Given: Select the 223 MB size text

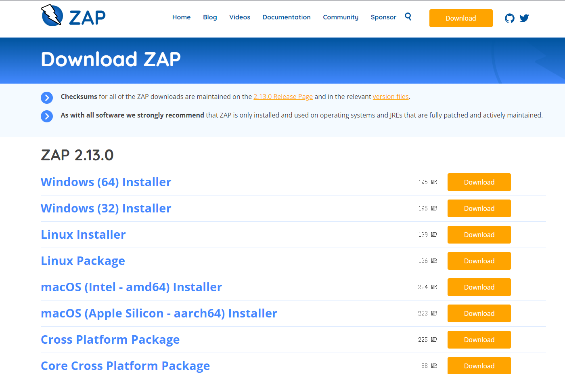Looking at the screenshot, I should 428,313.
